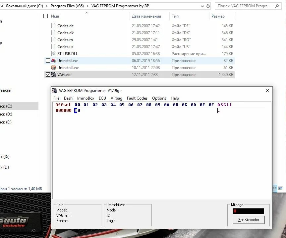
Task: Refresh the Explorer folder view
Action: tap(208, 6)
